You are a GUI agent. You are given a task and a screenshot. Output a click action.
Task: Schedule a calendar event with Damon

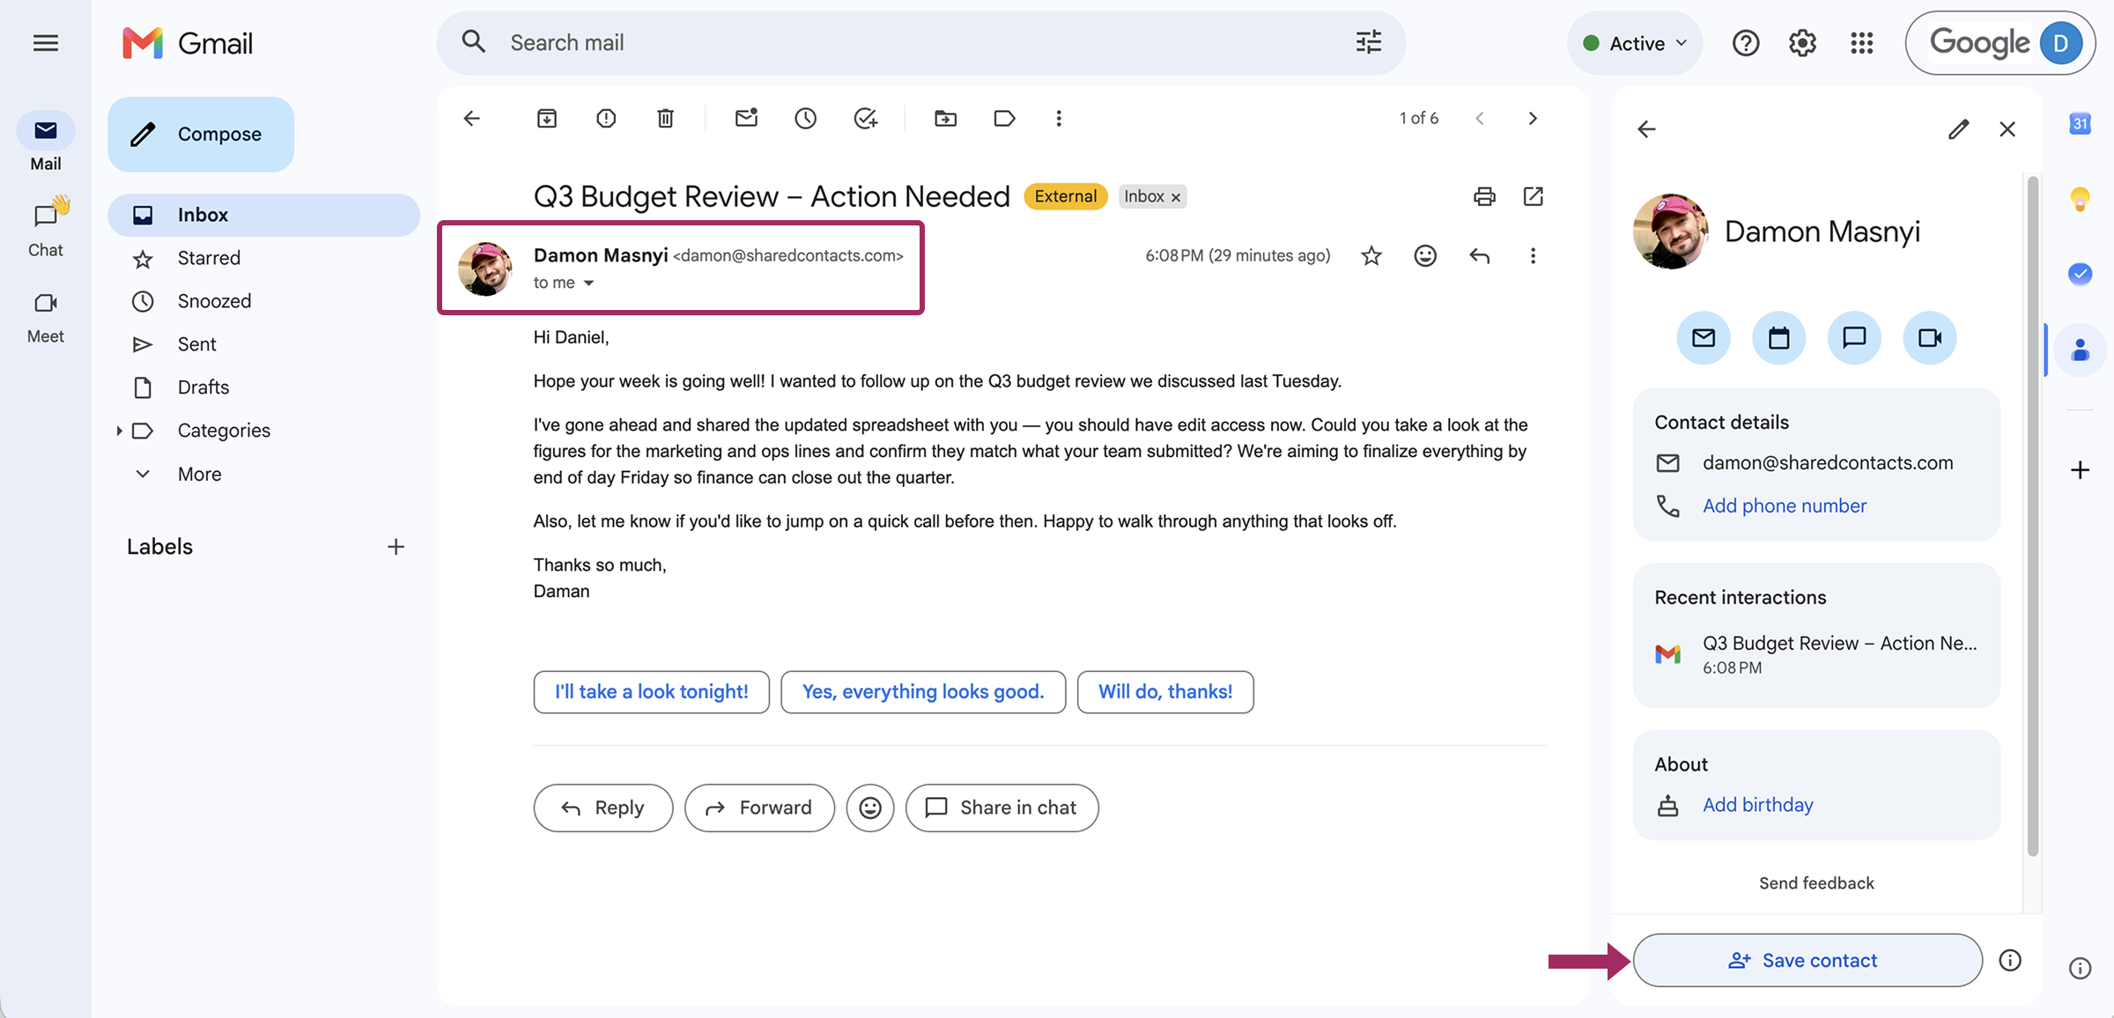1778,338
